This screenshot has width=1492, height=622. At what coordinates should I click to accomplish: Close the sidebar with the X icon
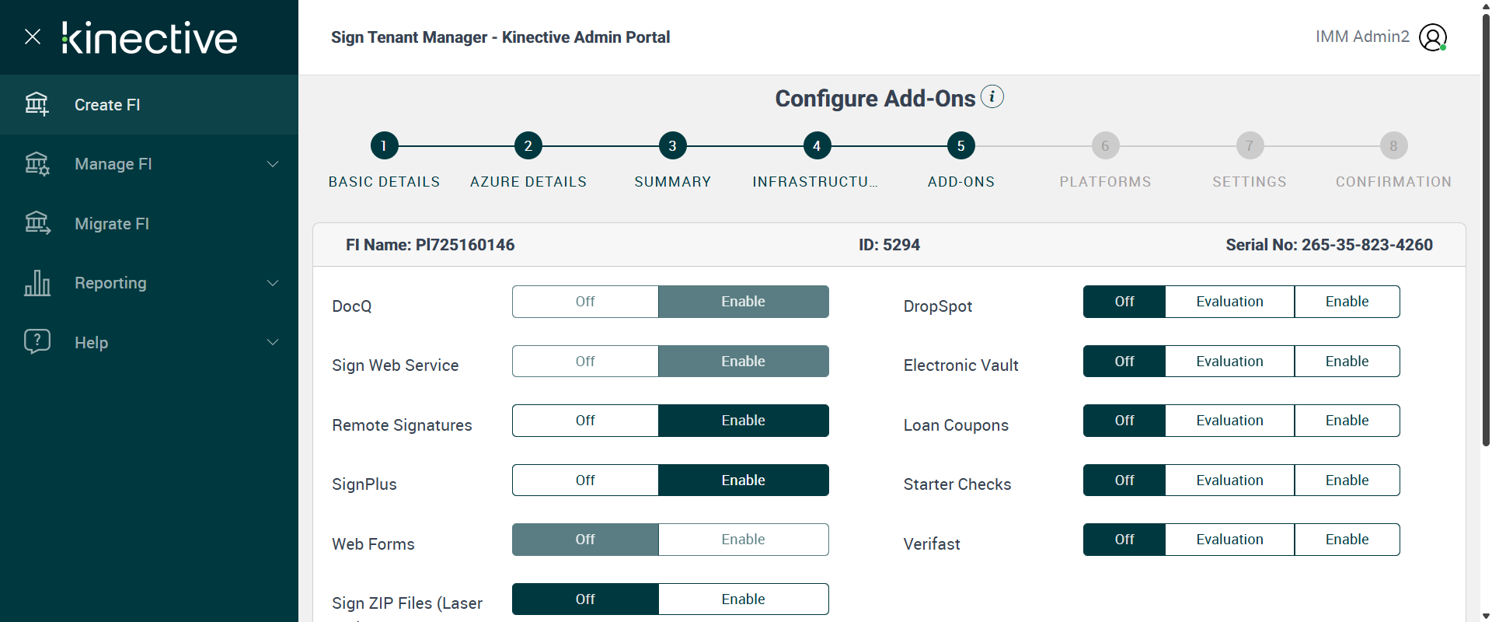(33, 37)
